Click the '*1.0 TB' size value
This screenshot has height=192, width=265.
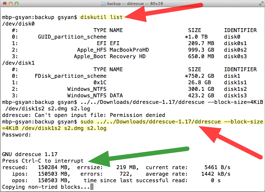click(196, 37)
